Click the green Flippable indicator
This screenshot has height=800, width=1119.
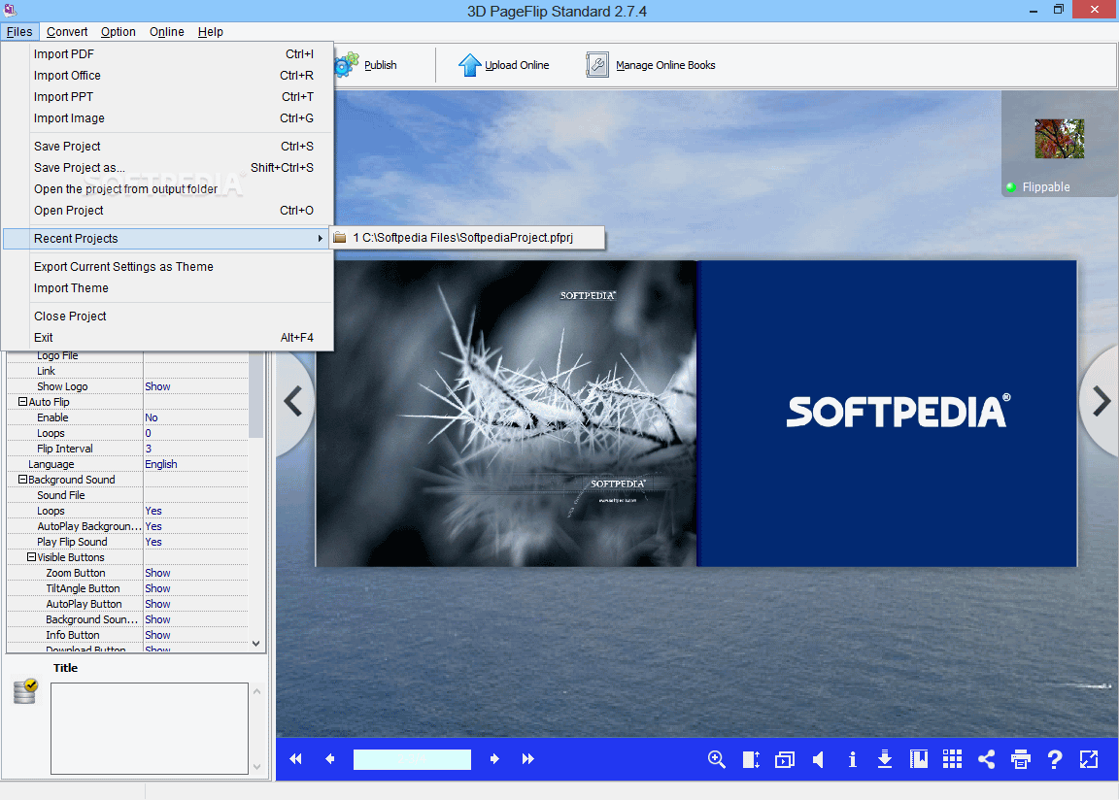pos(1010,187)
